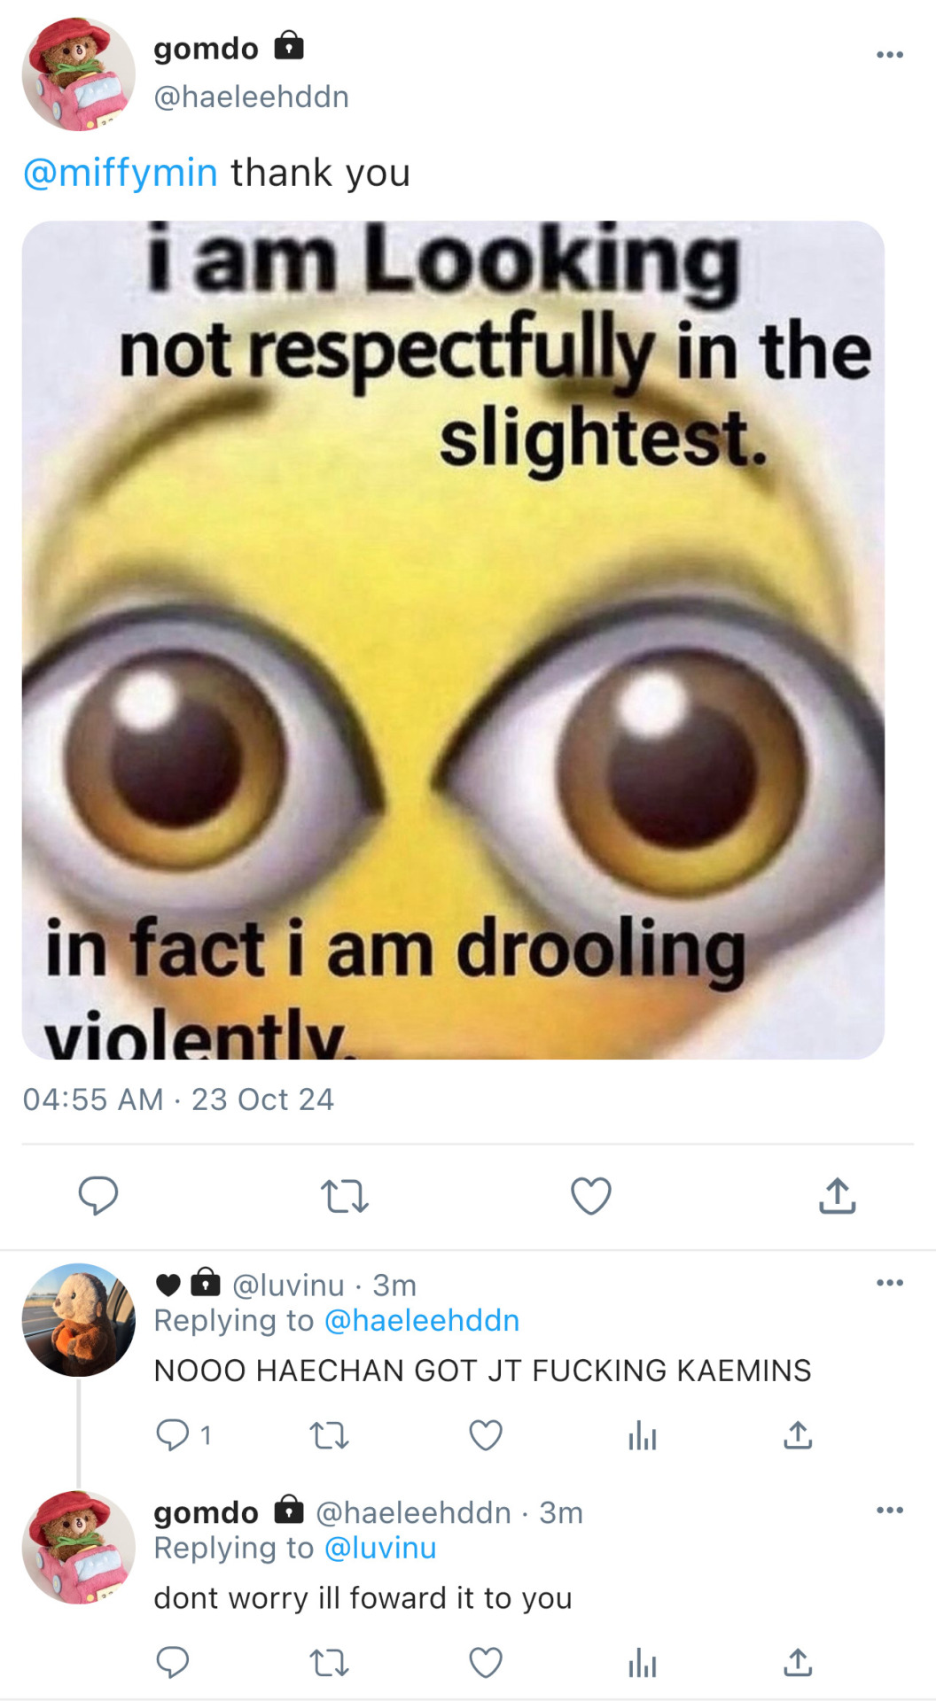Open more options on @luvinu's reply

click(x=889, y=1283)
